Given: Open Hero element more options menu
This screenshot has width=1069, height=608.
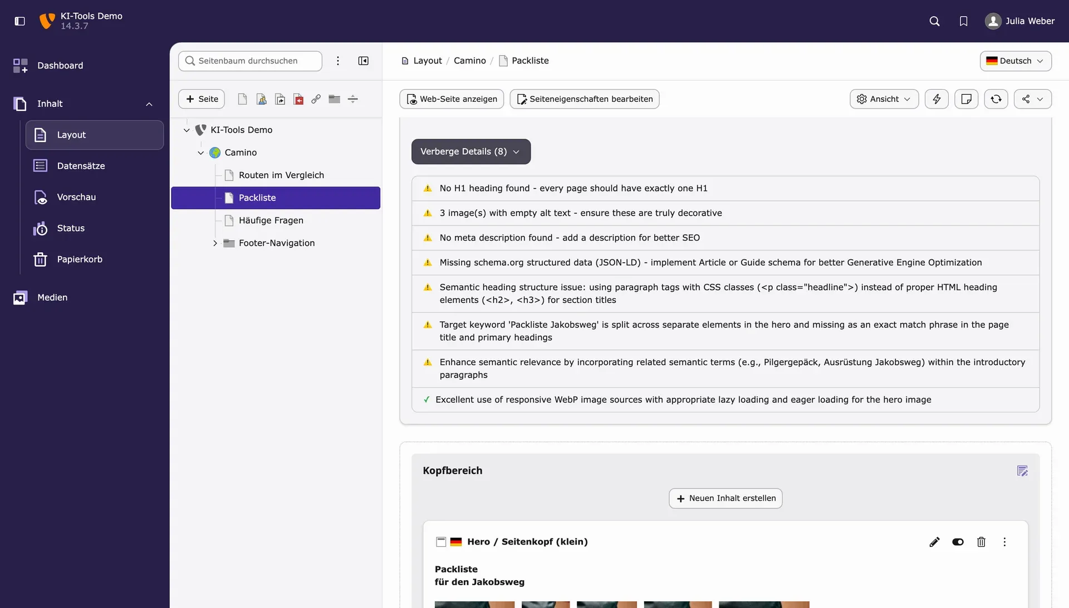Looking at the screenshot, I should coord(1005,542).
